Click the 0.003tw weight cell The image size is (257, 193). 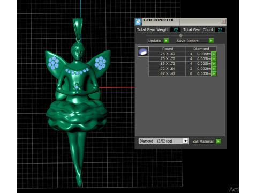tap(204, 73)
